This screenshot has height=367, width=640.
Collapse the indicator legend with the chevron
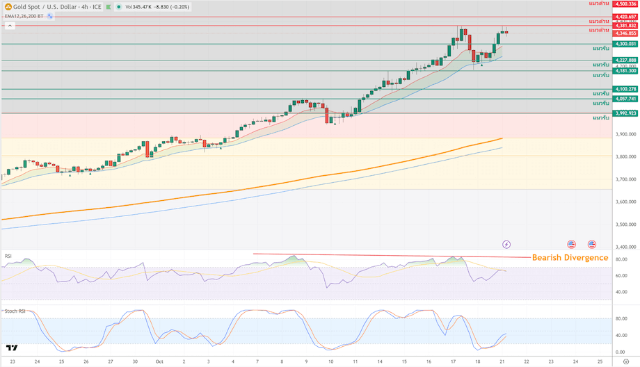pos(10,26)
